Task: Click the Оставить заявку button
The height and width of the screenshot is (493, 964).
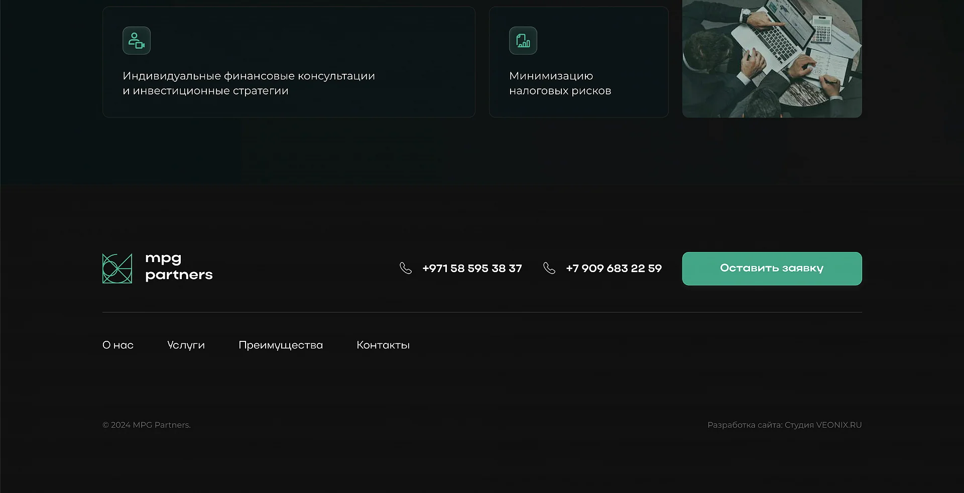Action: [772, 269]
